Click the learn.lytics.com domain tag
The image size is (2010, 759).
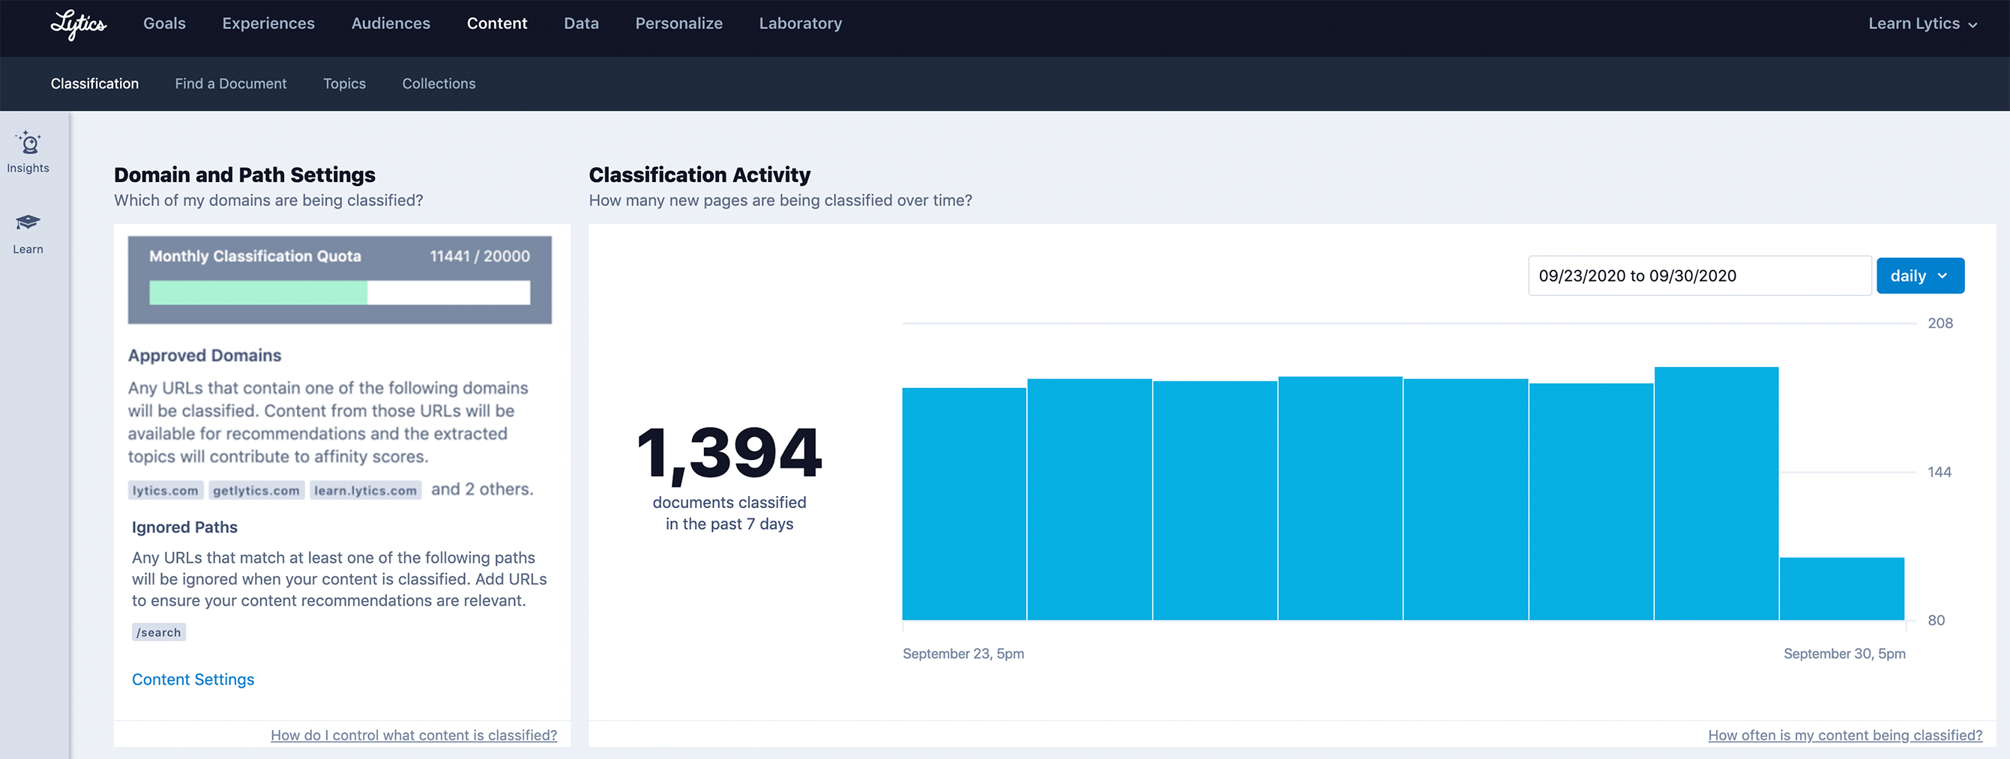[365, 490]
